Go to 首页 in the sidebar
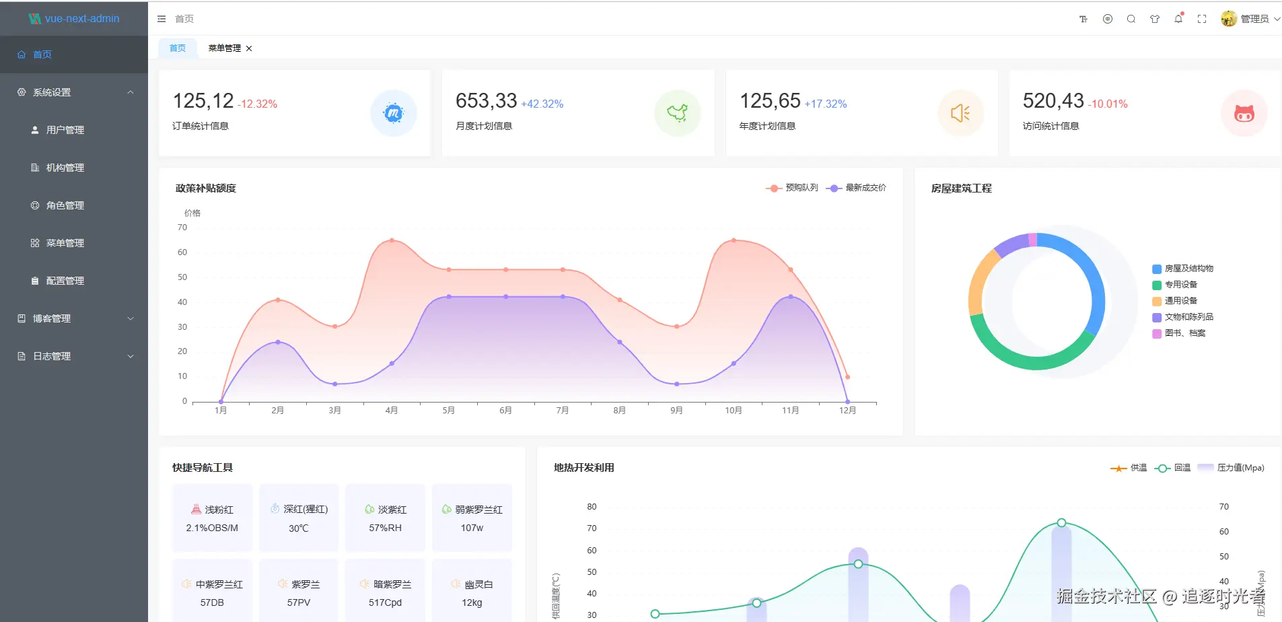The image size is (1282, 622). click(74, 55)
